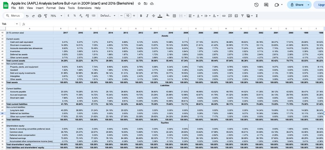The image size is (325, 150).
Task: Toggle bold formatting
Action: (141, 16)
